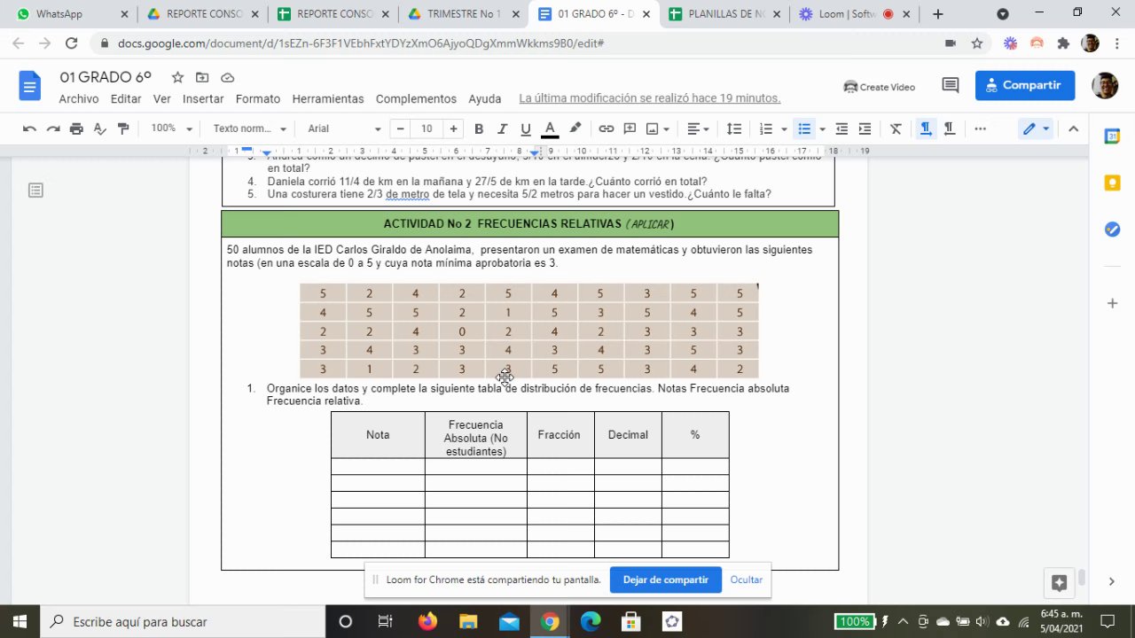Screen dimensions: 1135x638
Task: Show the document outline
Action: click(35, 191)
